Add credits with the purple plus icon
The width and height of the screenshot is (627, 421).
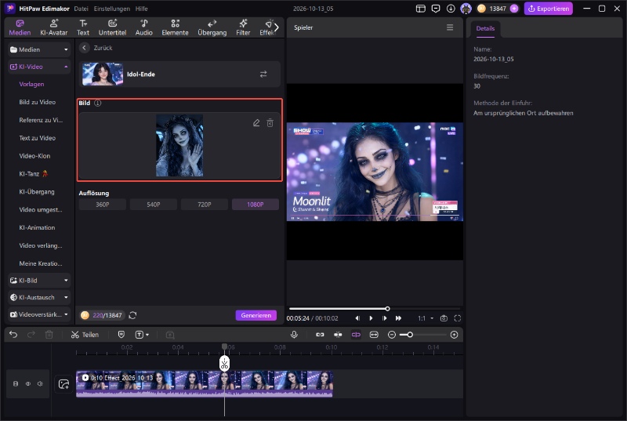coord(514,9)
